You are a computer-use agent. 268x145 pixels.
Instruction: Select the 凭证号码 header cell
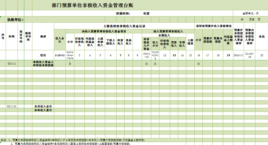click(x=21, y=36)
